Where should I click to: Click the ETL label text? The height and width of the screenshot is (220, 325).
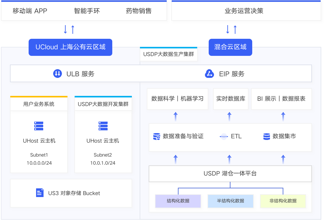click(236, 137)
